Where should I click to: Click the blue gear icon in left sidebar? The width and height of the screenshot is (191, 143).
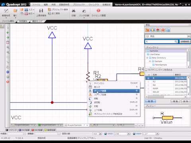click(8, 72)
